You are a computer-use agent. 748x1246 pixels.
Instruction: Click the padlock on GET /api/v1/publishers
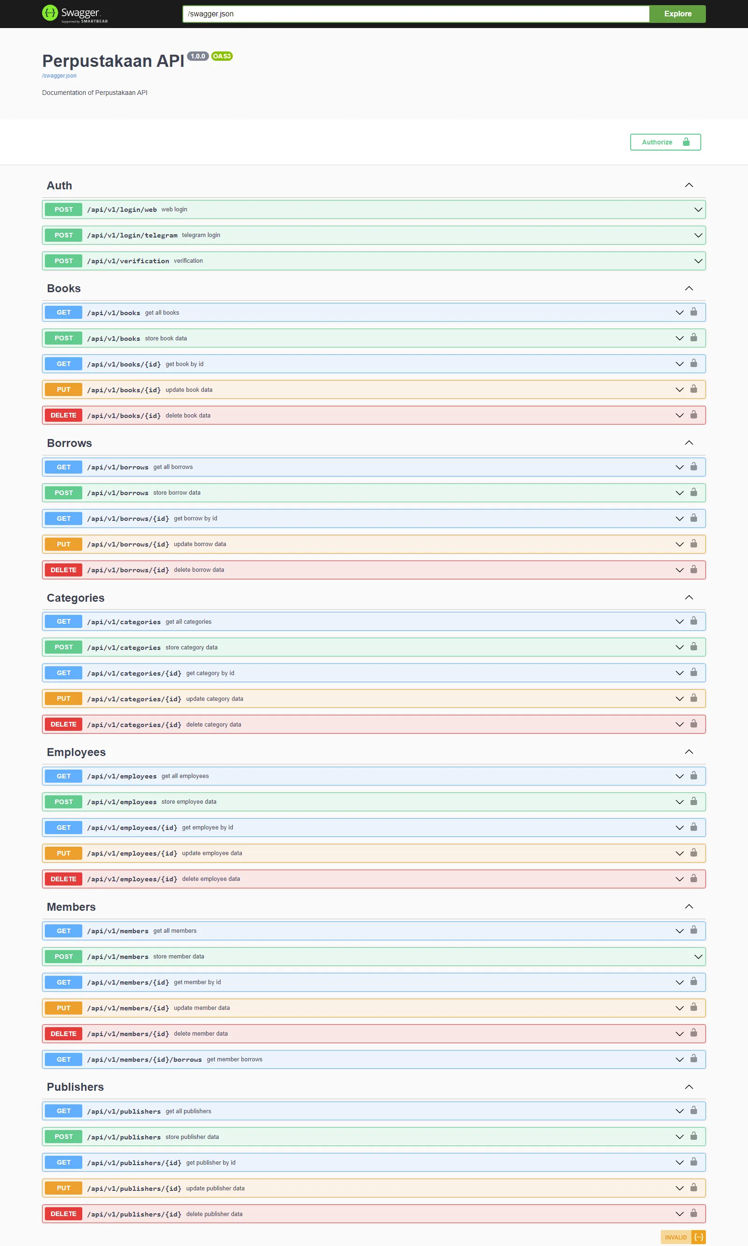coord(694,1110)
